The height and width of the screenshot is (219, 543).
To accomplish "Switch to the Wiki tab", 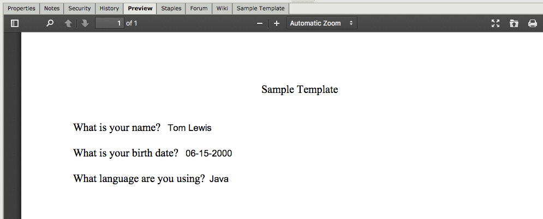I will click(222, 9).
